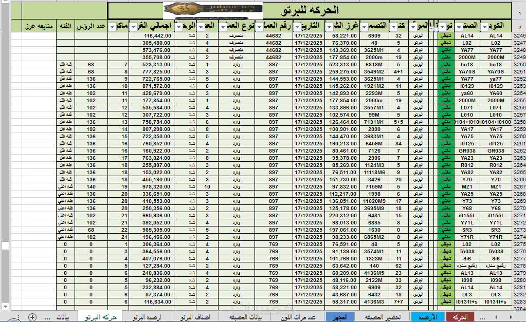Select the cell showing 573,476.00
The image size is (526, 322).
click(152, 50)
